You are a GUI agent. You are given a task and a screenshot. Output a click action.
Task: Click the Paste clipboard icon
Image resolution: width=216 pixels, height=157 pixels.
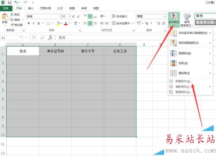pos(5,17)
